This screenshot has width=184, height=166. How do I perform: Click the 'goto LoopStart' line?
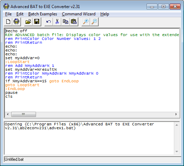point(22,85)
